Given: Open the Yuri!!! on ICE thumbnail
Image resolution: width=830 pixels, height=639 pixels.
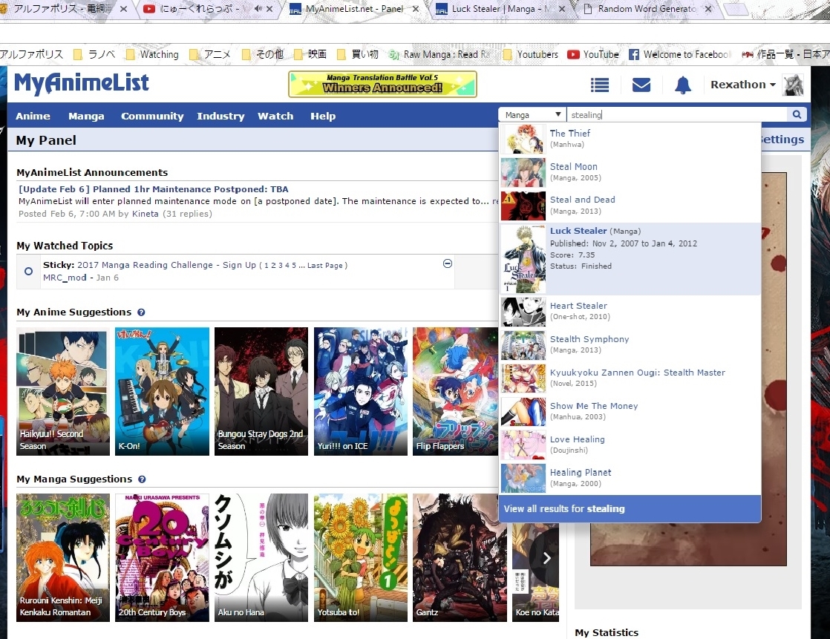Looking at the screenshot, I should click(x=361, y=391).
